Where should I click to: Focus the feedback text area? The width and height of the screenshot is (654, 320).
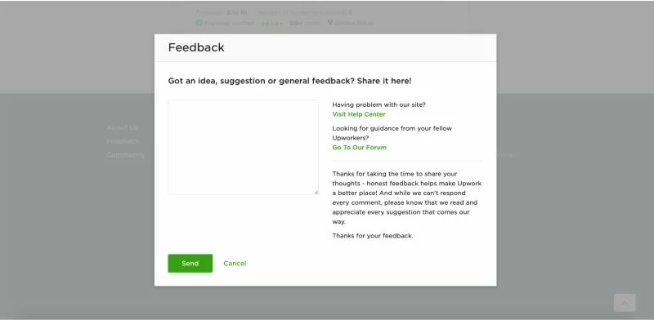pyautogui.click(x=243, y=147)
